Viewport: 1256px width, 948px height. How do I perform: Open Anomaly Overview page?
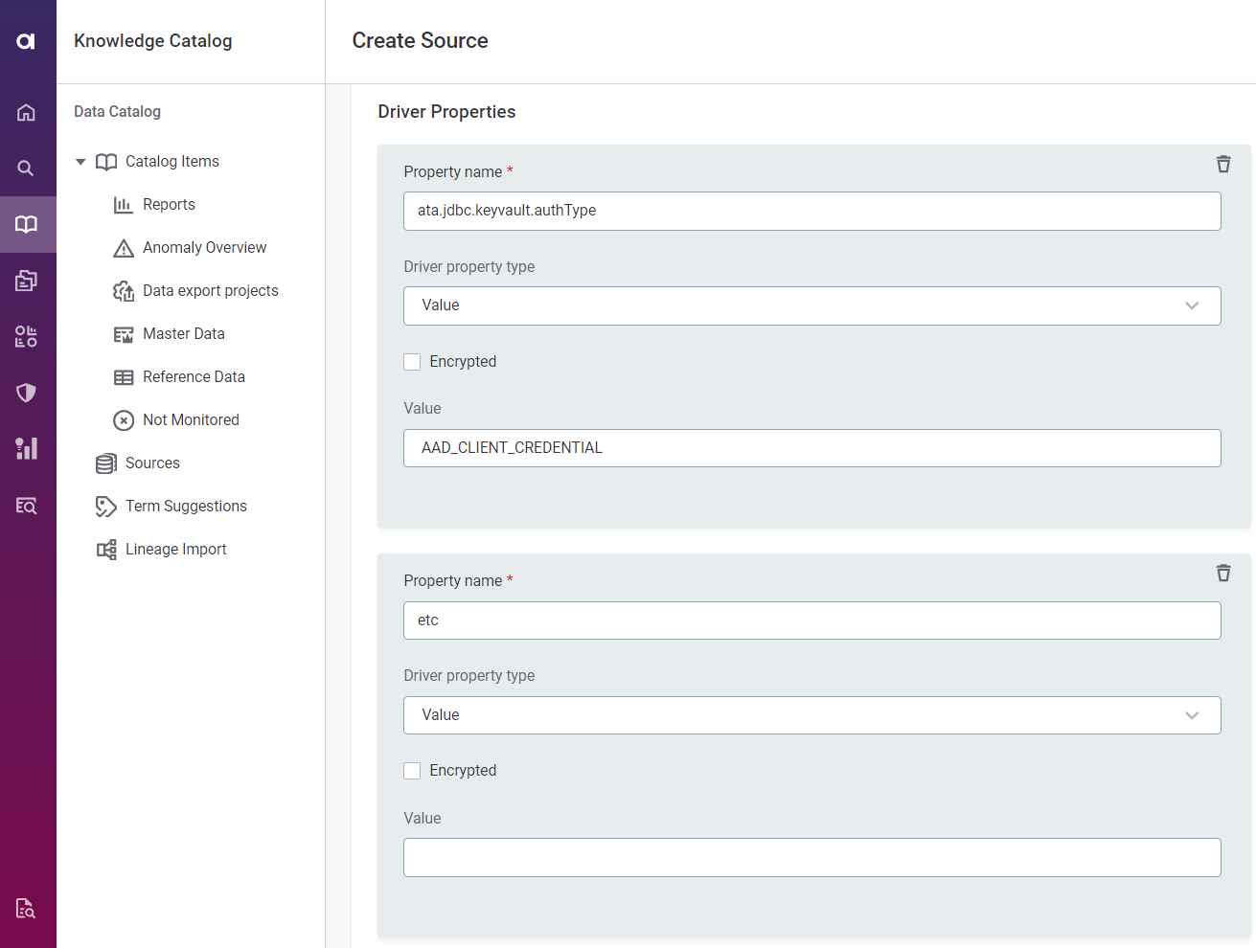(204, 248)
